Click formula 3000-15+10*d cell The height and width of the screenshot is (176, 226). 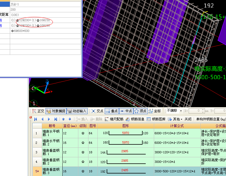[177, 162]
